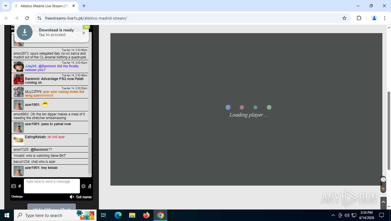This screenshot has height=221, width=391.
Task: Click azer1901 avatar next to hey kebab
Action: point(19,171)
